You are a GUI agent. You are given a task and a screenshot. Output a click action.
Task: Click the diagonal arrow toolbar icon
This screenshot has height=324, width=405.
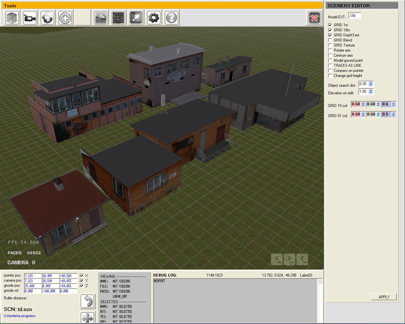tap(136, 18)
